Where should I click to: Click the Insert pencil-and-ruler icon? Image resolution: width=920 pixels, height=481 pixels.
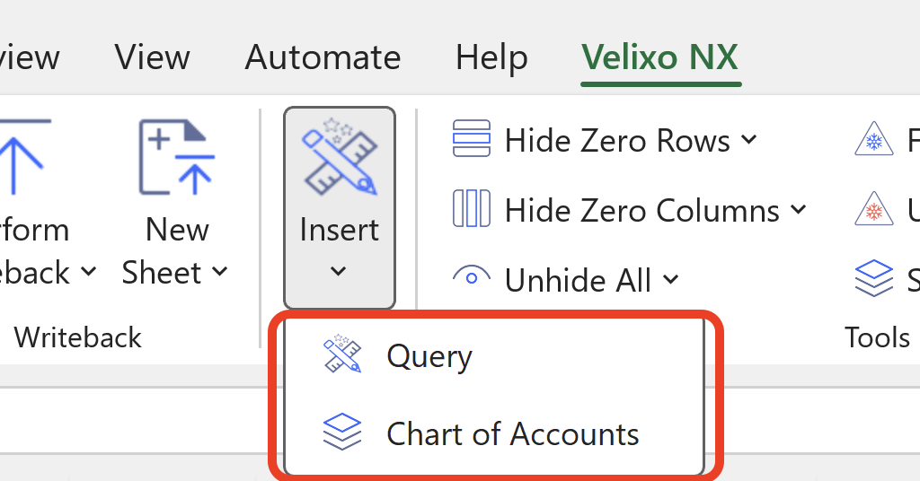340,162
